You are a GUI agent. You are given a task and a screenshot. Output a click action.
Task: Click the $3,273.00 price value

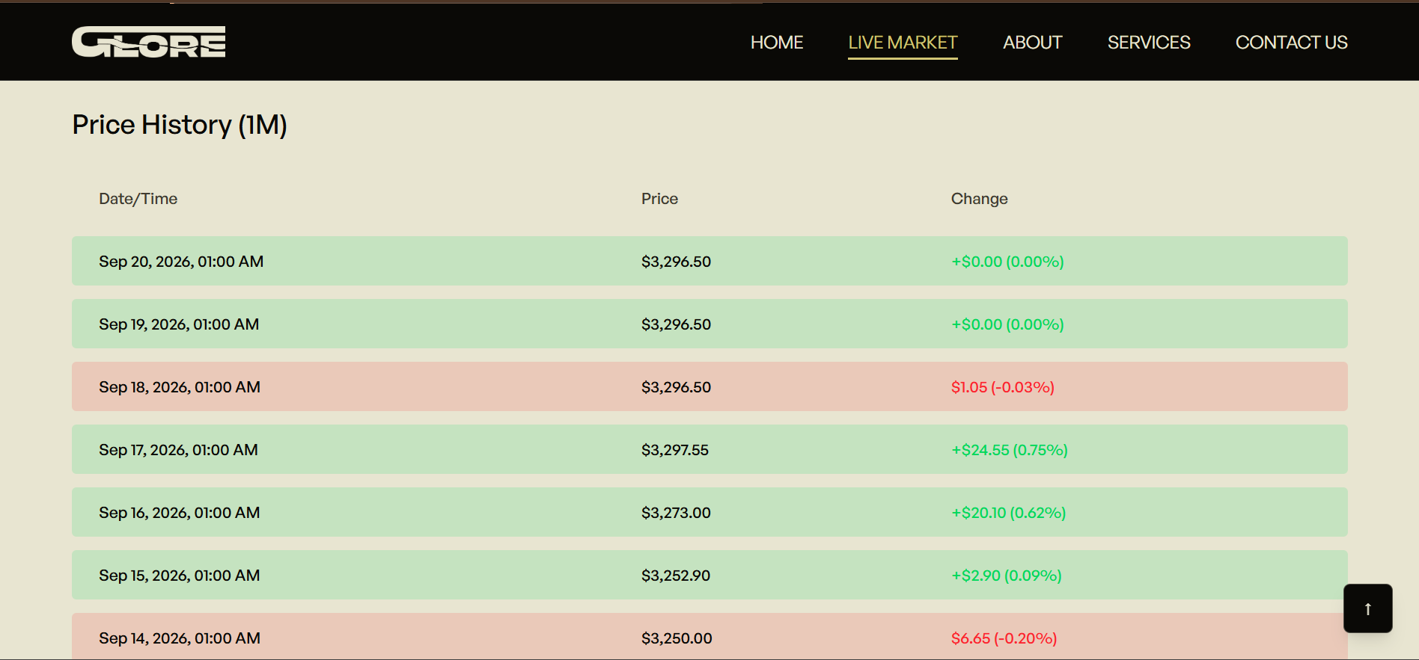(676, 513)
